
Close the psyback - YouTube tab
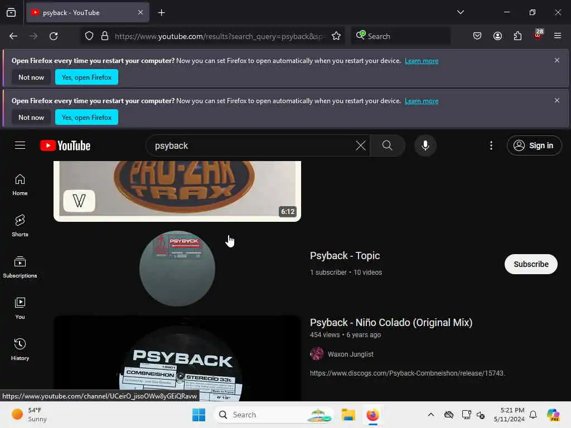(141, 13)
